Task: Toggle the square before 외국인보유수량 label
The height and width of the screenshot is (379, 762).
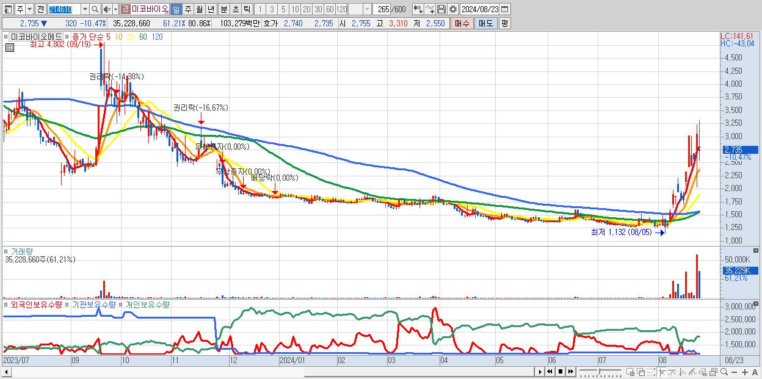Action: 5,305
